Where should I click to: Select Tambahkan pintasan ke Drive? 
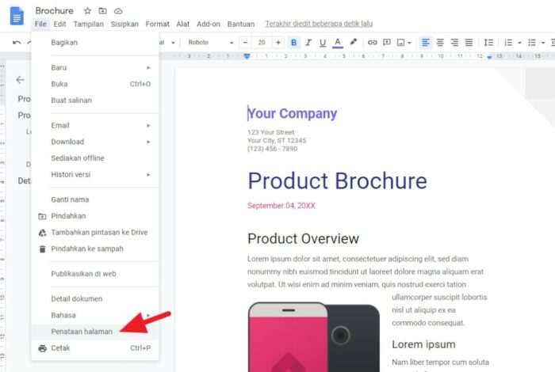click(x=95, y=233)
